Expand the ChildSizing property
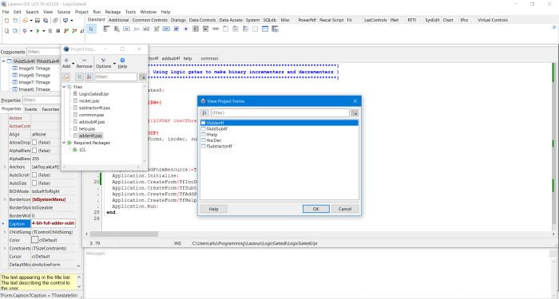 [x=5, y=232]
